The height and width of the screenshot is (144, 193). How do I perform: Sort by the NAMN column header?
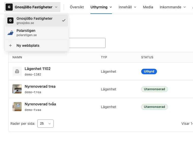[x=17, y=57]
